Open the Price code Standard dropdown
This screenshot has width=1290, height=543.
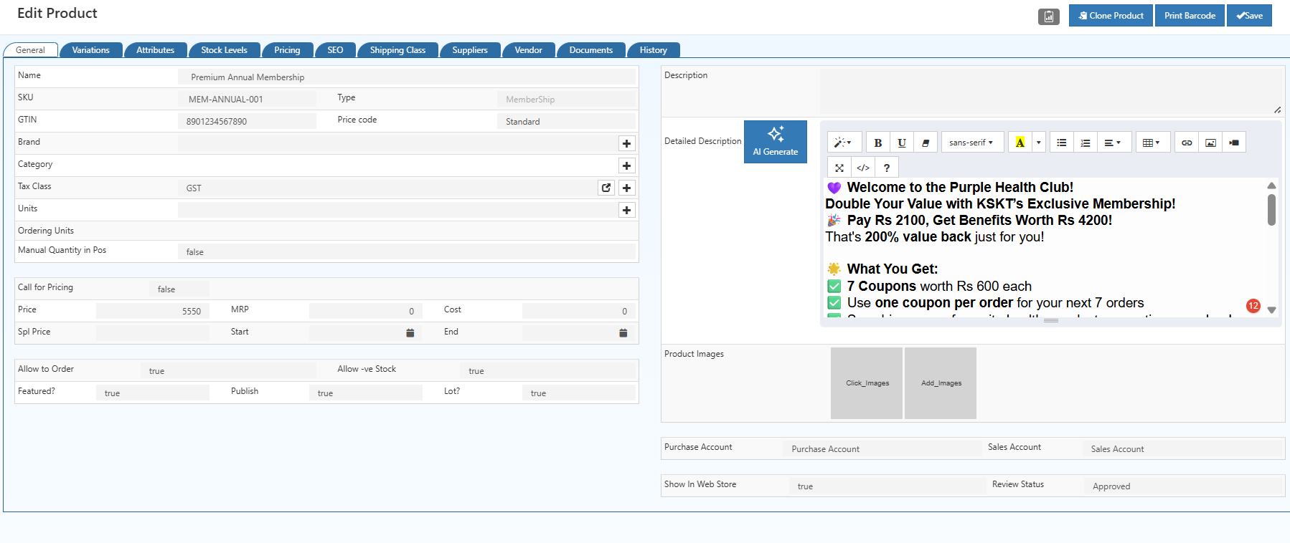click(x=565, y=121)
